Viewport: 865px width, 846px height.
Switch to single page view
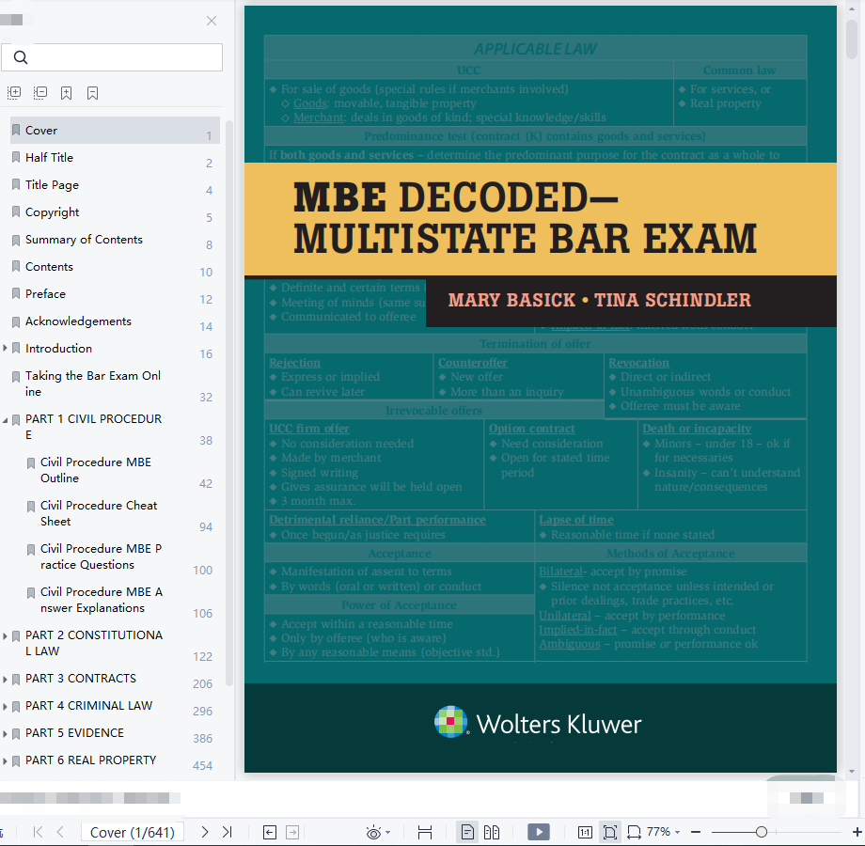[467, 832]
